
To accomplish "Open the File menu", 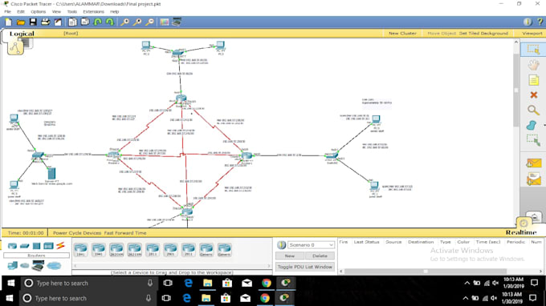I will click(x=8, y=12).
